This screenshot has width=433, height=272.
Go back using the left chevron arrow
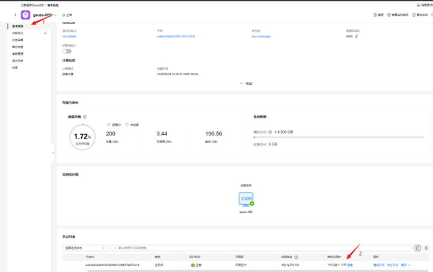[x=16, y=15]
